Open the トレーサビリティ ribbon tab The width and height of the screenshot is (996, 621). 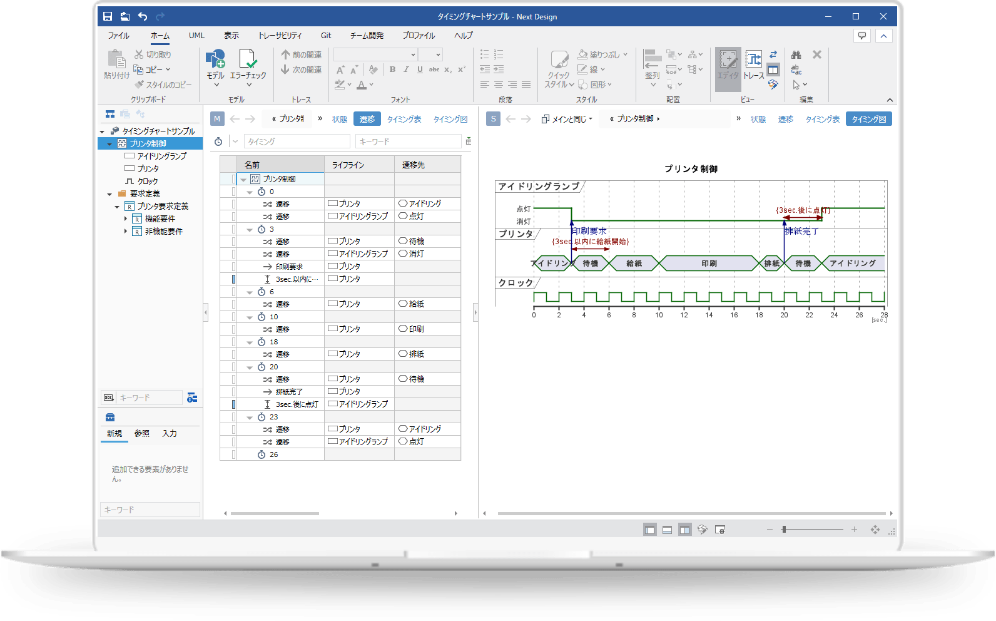pos(280,36)
